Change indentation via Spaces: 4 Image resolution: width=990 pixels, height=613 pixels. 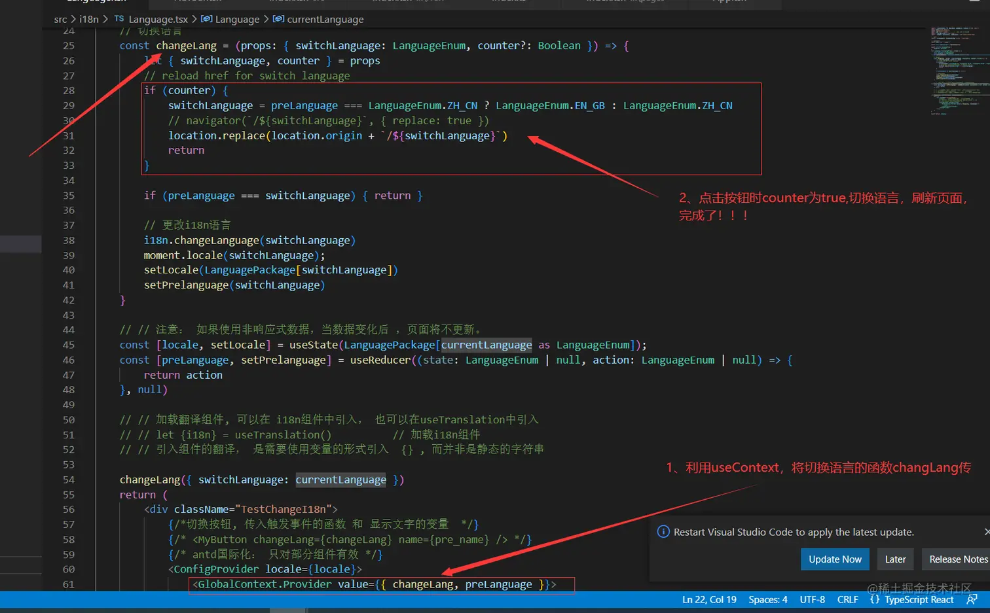[768, 599]
